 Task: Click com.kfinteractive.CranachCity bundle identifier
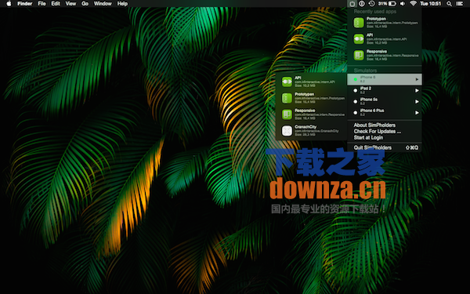tap(316, 131)
